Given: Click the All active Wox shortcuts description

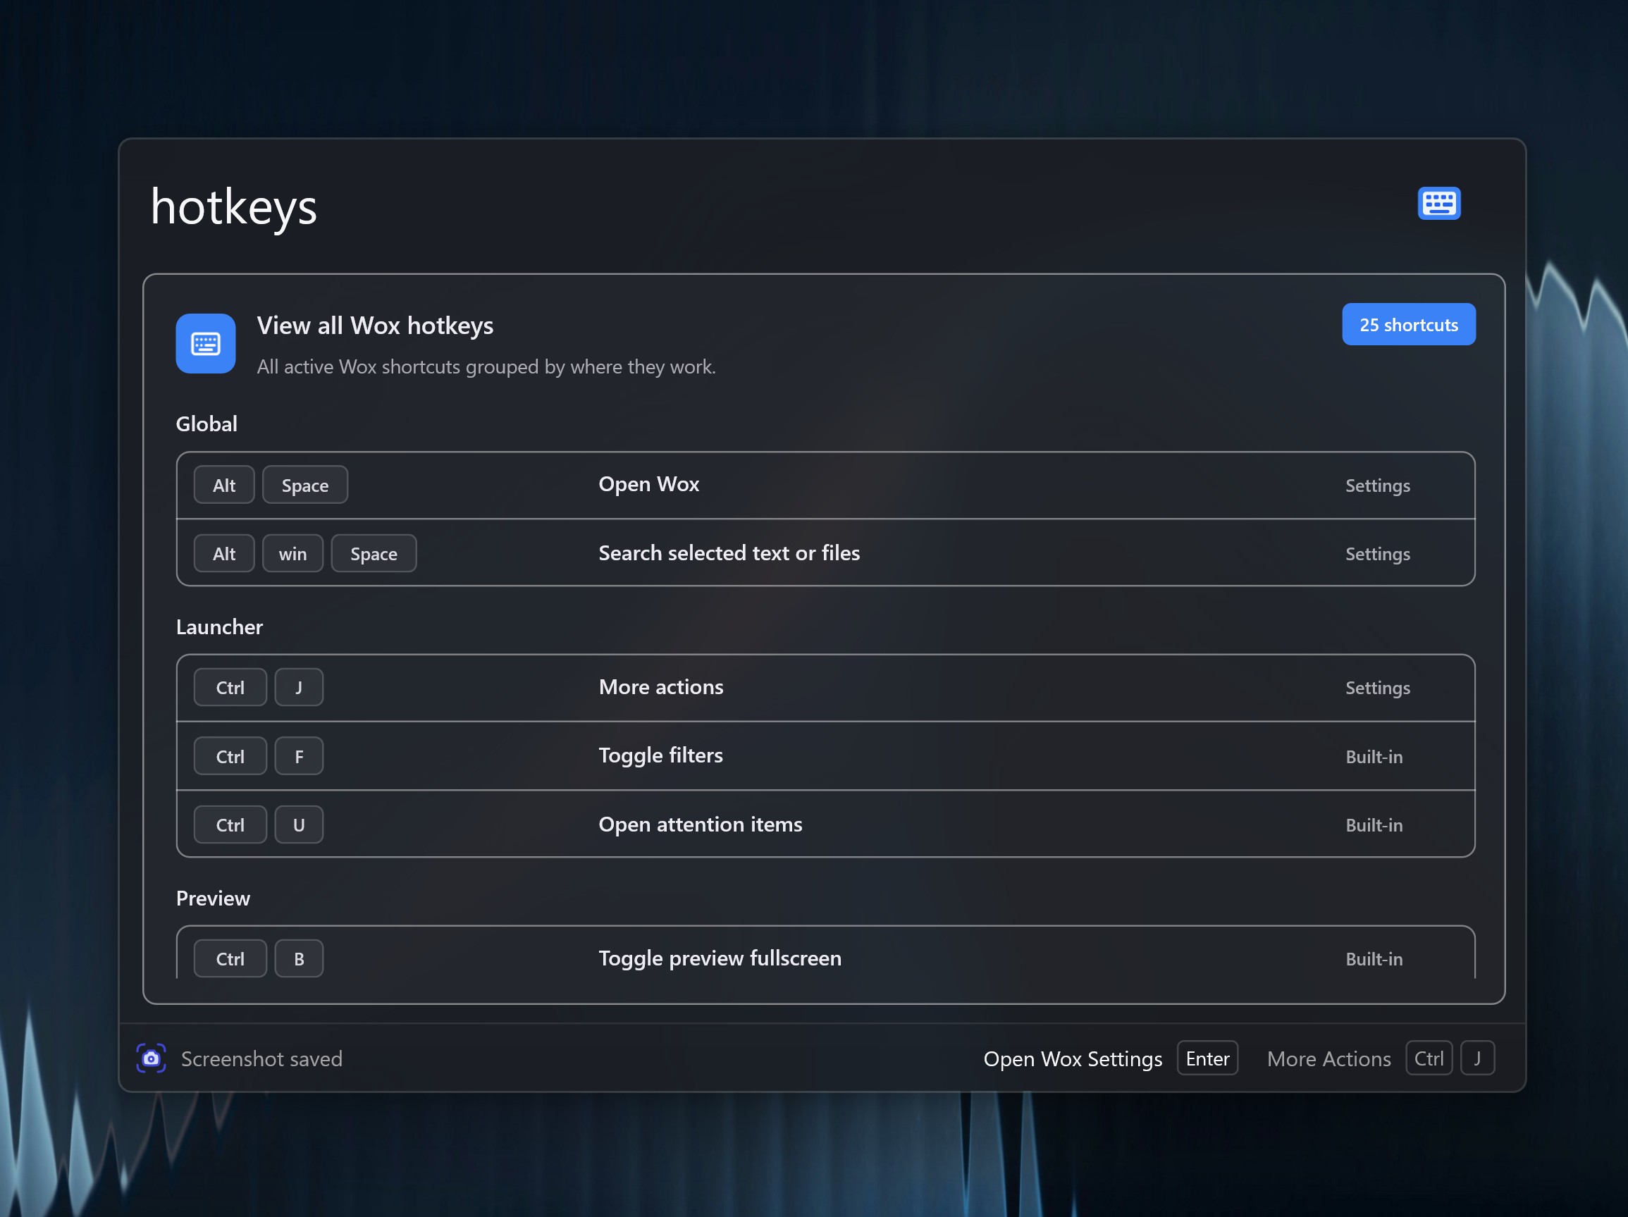Looking at the screenshot, I should point(486,366).
